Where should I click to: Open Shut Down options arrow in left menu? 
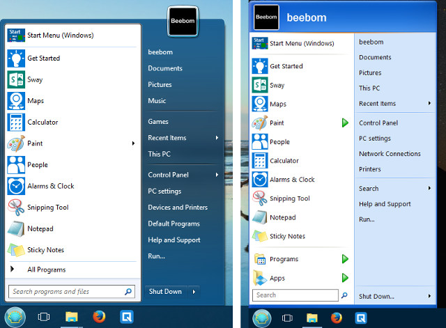click(194, 292)
